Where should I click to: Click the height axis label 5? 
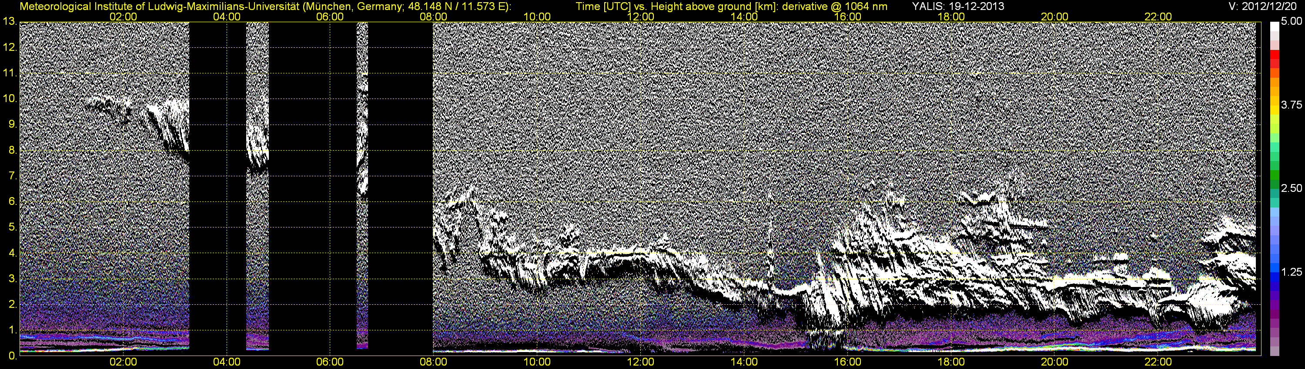coord(12,227)
